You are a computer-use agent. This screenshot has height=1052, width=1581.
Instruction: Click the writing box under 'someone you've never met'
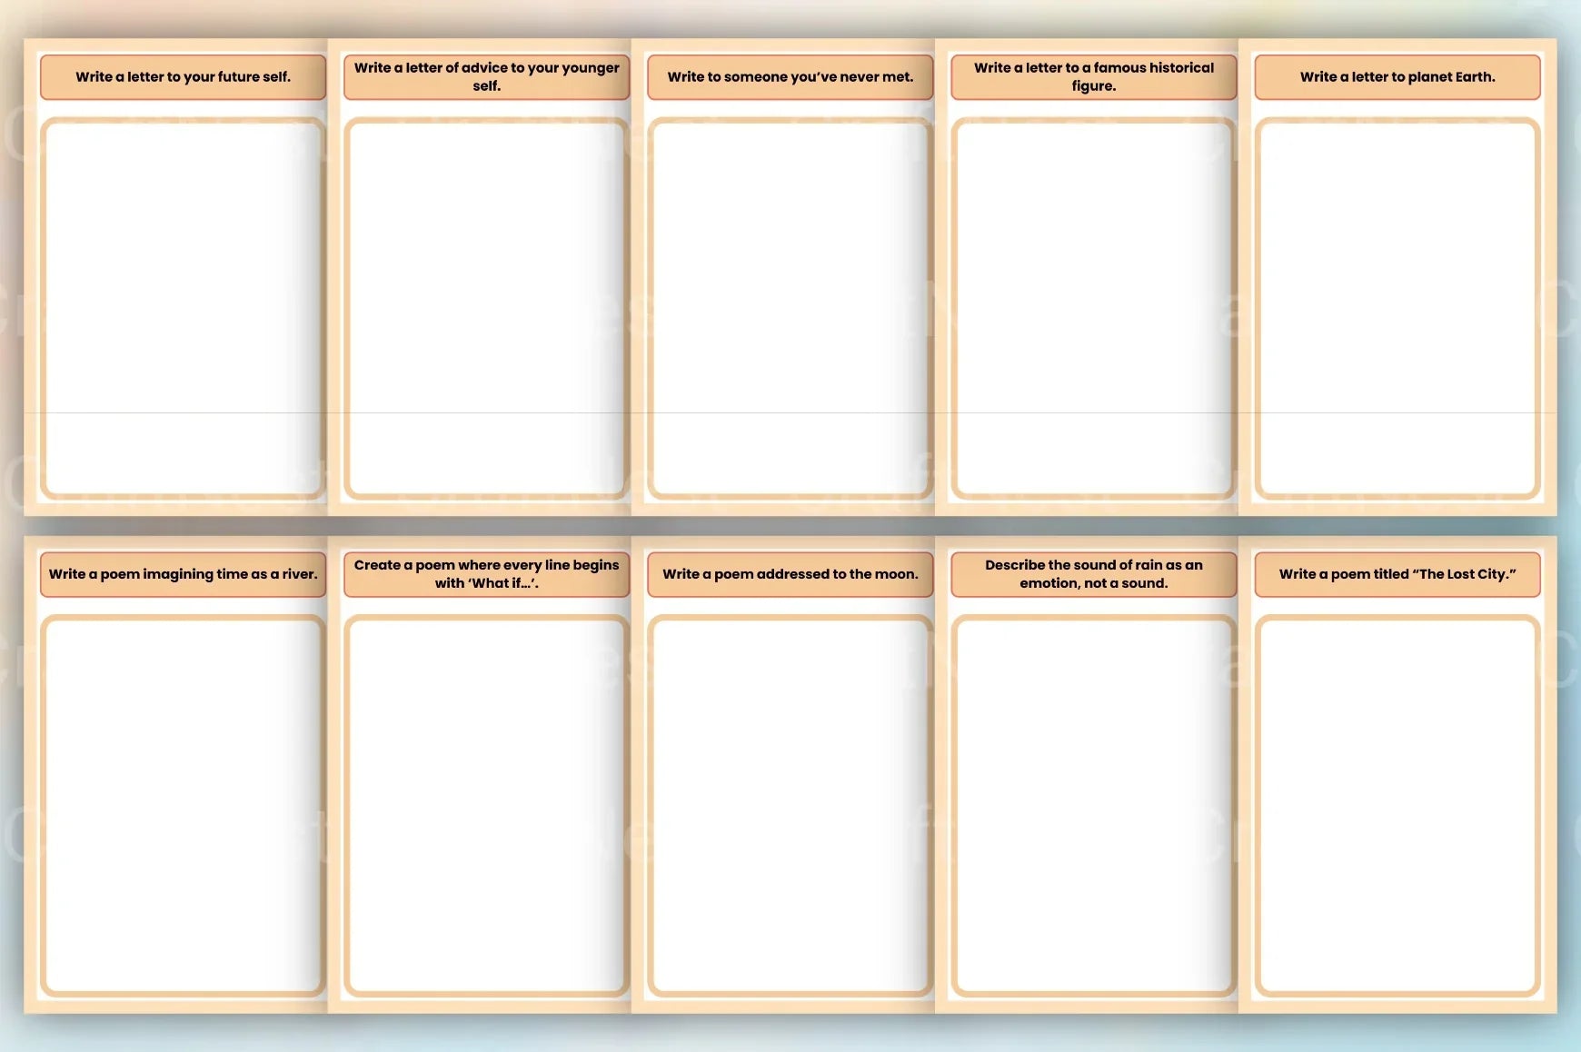pos(790,308)
